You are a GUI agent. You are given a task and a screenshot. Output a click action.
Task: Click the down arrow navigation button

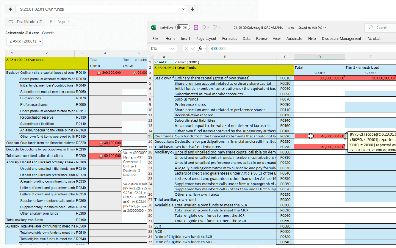[x=192, y=9]
